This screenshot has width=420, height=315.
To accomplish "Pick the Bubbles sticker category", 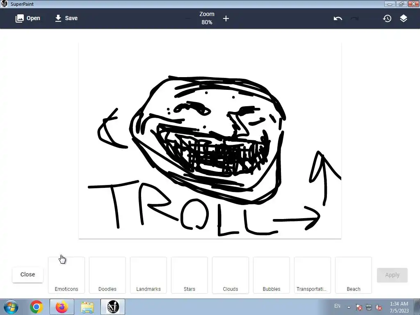I will 272,275.
